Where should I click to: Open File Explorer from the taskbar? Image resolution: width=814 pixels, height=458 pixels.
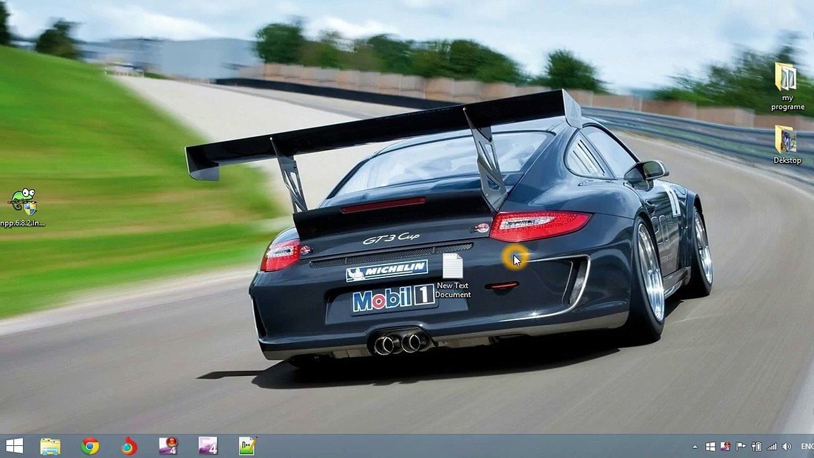50,447
